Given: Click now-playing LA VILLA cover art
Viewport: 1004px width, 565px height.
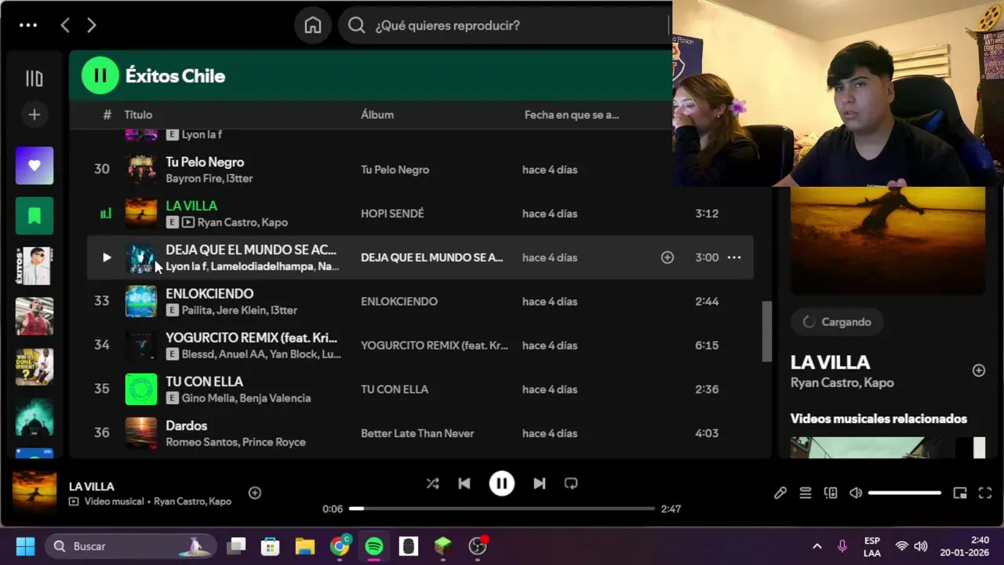Looking at the screenshot, I should click(x=35, y=493).
